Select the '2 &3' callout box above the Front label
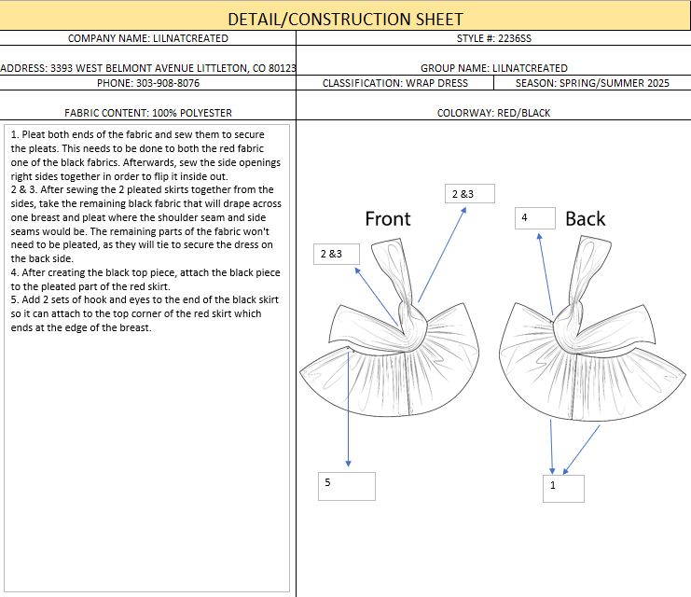 click(470, 194)
